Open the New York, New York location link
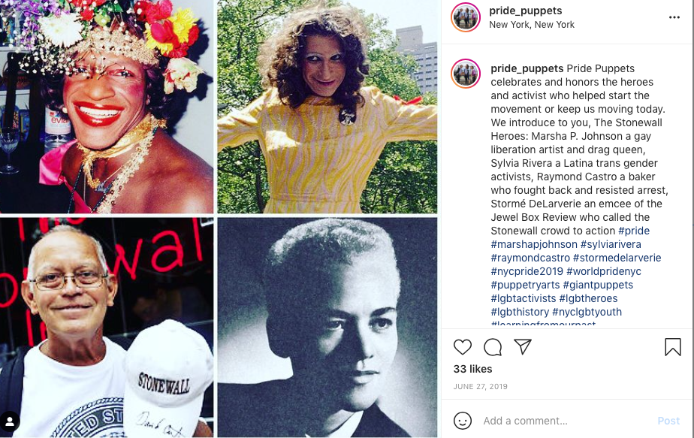This screenshot has width=694, height=438. click(x=532, y=25)
